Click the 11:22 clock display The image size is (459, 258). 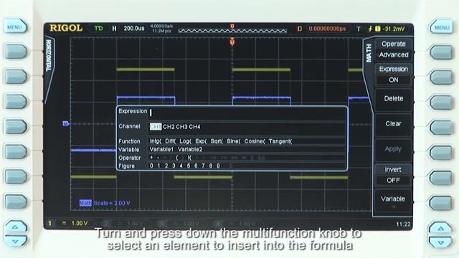click(403, 224)
